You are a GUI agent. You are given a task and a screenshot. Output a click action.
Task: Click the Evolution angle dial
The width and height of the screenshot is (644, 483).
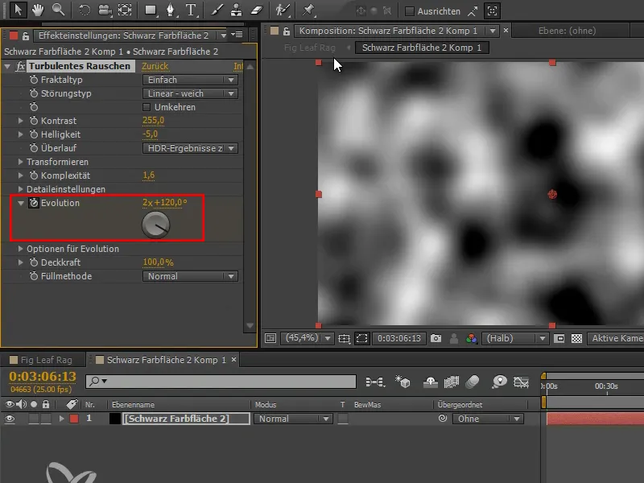pyautogui.click(x=155, y=225)
